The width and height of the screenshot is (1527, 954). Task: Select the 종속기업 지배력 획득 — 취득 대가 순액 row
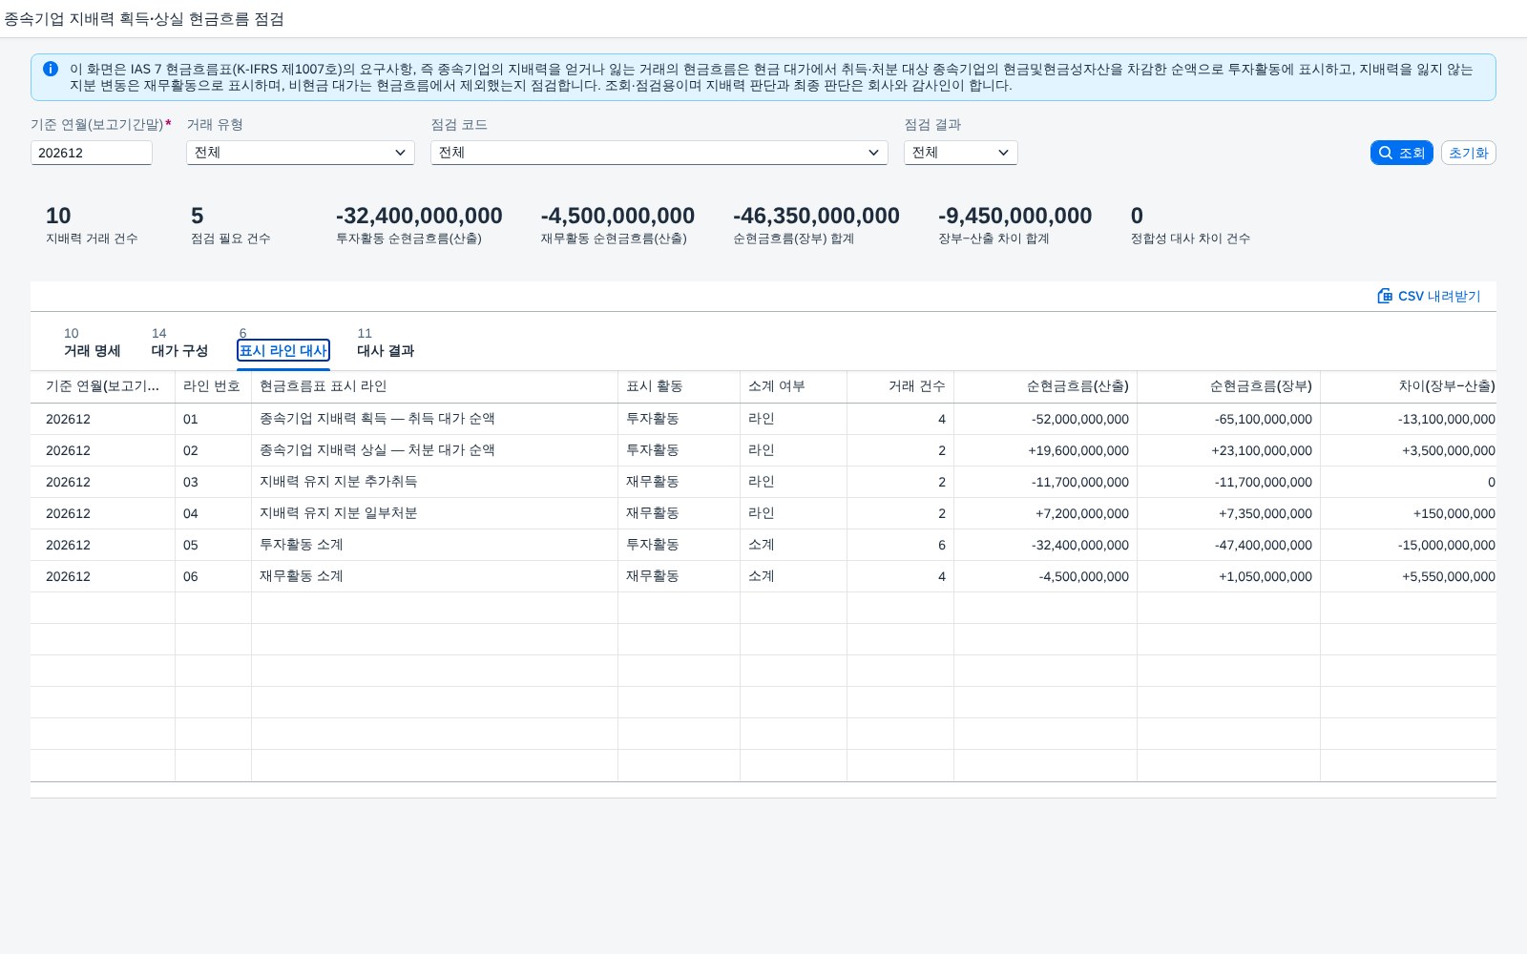tap(763, 419)
